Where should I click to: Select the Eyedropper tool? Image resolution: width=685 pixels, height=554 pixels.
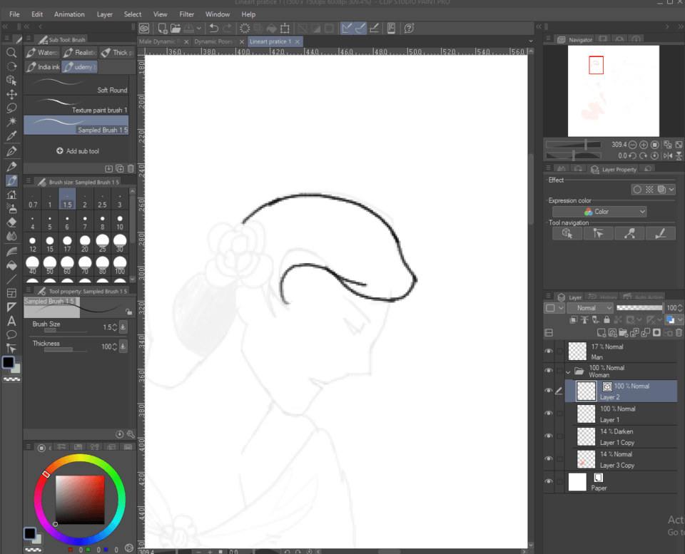[x=11, y=136]
